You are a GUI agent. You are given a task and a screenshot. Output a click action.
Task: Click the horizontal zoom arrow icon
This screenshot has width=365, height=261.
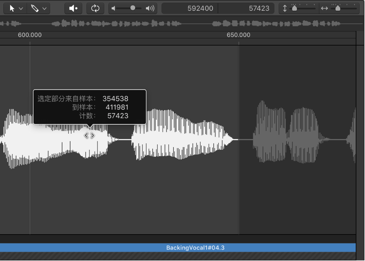[x=324, y=8]
